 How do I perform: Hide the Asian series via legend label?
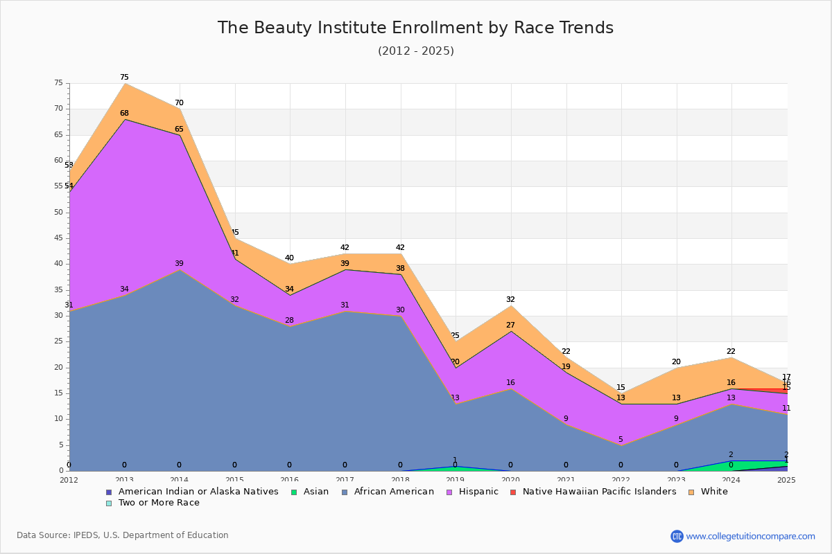317,492
